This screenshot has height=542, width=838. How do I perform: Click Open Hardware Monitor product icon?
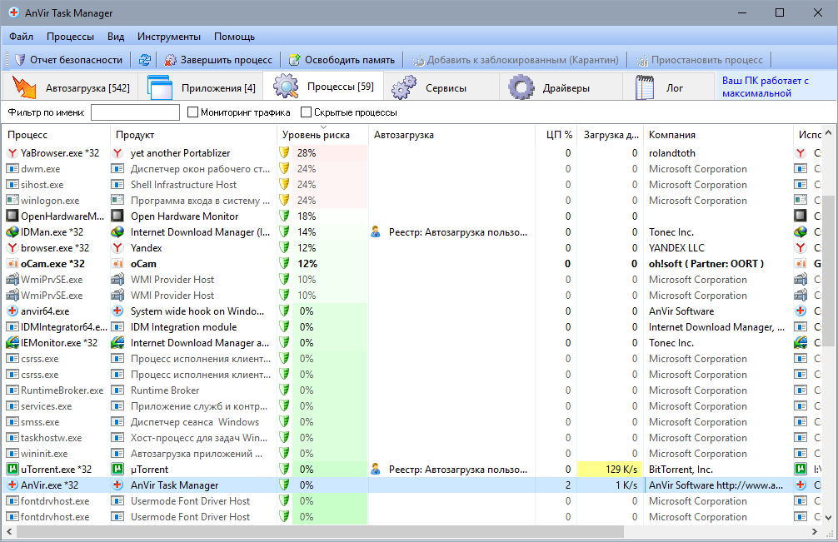coord(117,216)
